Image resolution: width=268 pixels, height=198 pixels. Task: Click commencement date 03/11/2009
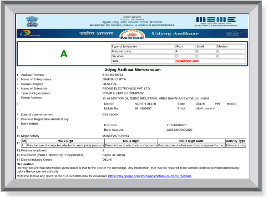[x=110, y=114]
